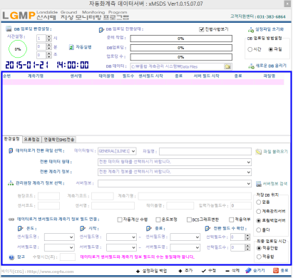
Task: Open 전환 데이터 형태 dropdown
Action: tap(175, 162)
